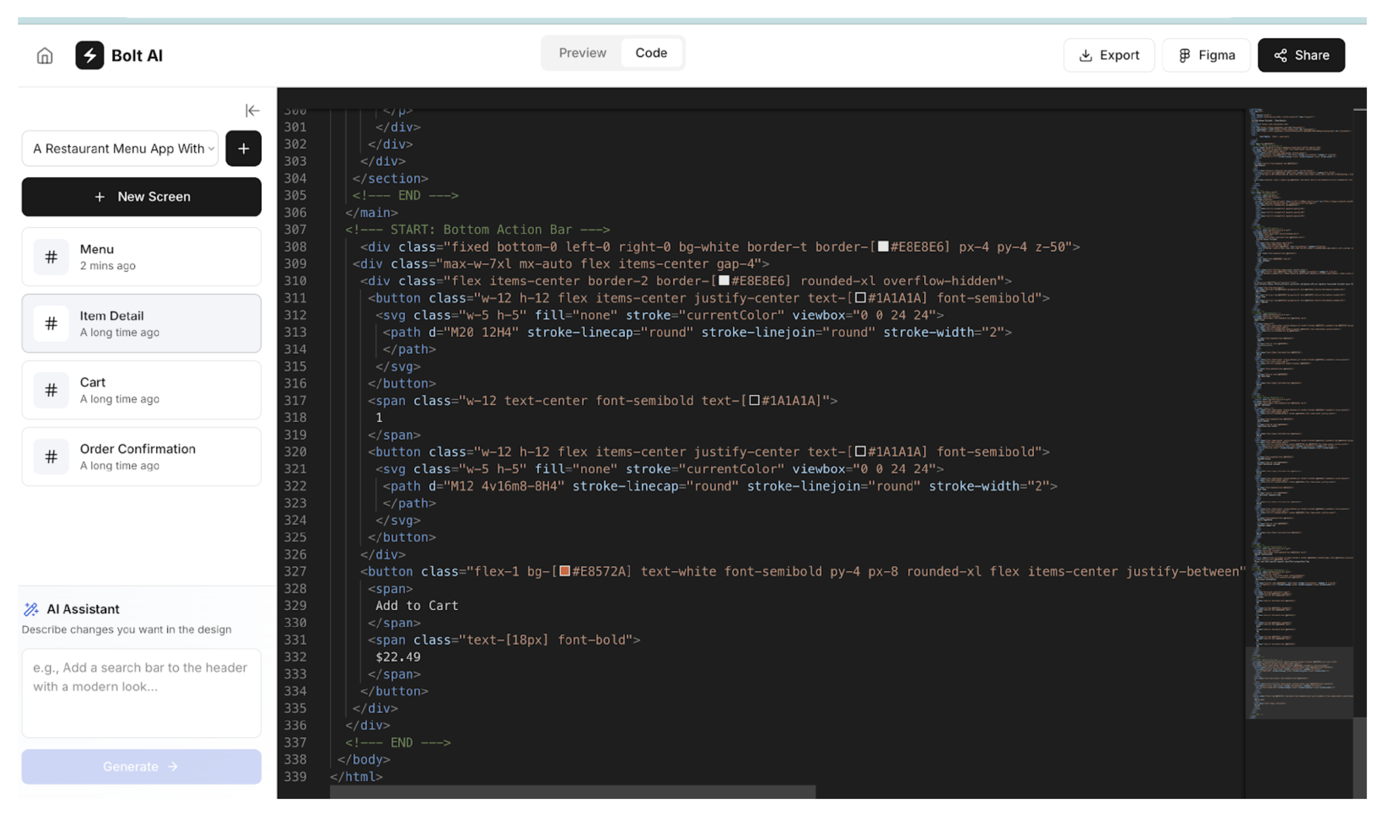
Task: Click the hash icon beside Order Confirmation
Action: [51, 457]
